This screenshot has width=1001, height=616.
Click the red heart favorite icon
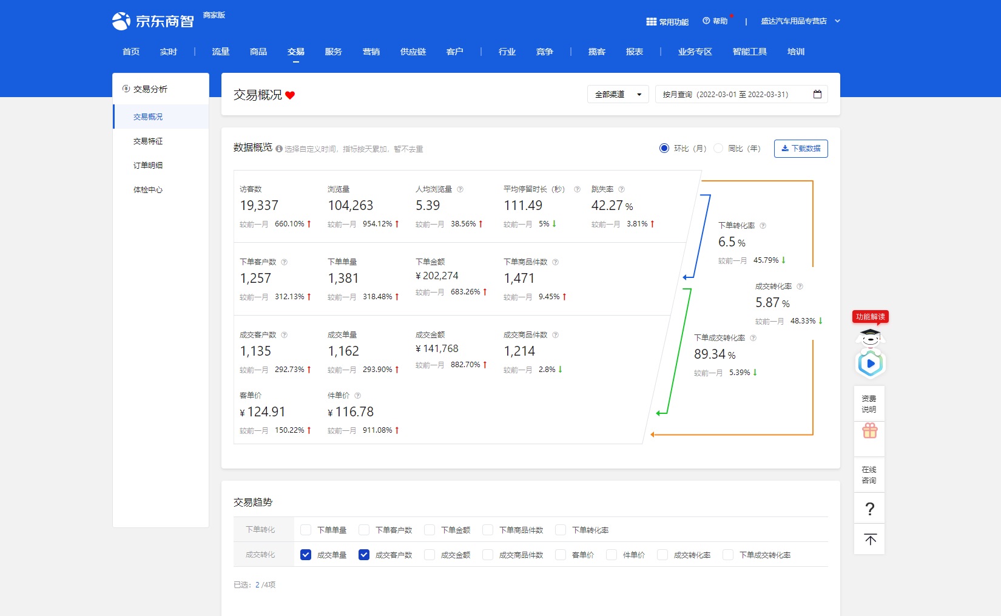pyautogui.click(x=290, y=95)
